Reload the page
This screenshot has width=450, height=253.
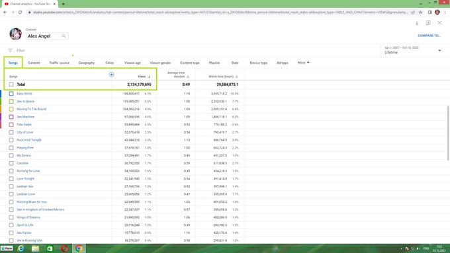click(20, 12)
